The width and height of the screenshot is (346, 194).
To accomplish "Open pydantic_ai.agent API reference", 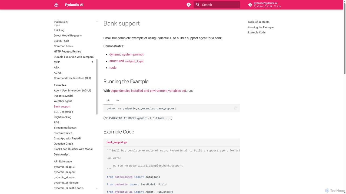I will tap(65, 172).
